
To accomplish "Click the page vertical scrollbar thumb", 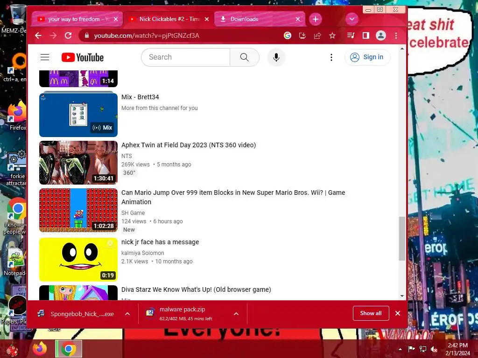I will [402, 238].
